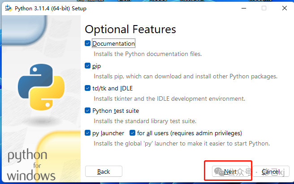Close the Python Setup window
Image resolution: width=294 pixels, height=184 pixels.
[x=284, y=8]
